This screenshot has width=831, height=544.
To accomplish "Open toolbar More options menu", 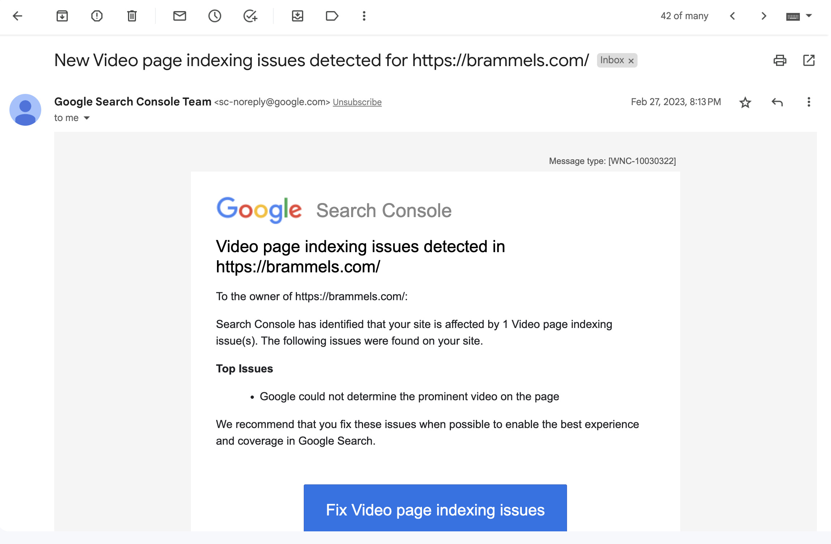I will [364, 16].
